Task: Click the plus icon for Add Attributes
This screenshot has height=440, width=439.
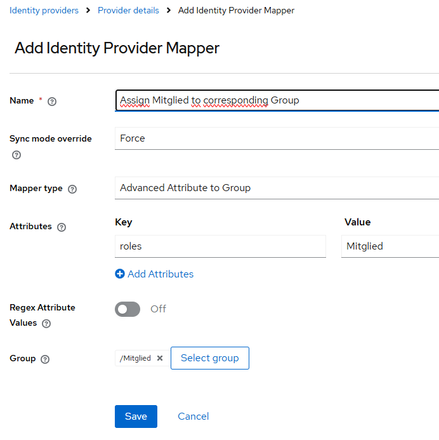Action: [120, 274]
